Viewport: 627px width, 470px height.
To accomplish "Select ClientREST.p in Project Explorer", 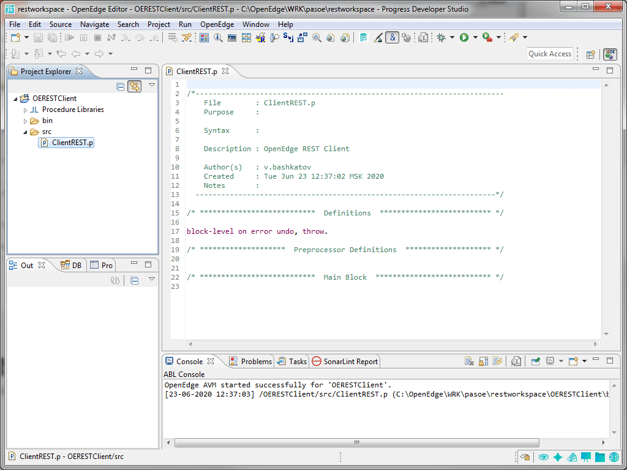I will (67, 143).
